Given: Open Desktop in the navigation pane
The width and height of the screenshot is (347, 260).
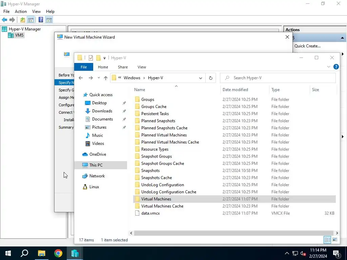Looking at the screenshot, I should 99,103.
